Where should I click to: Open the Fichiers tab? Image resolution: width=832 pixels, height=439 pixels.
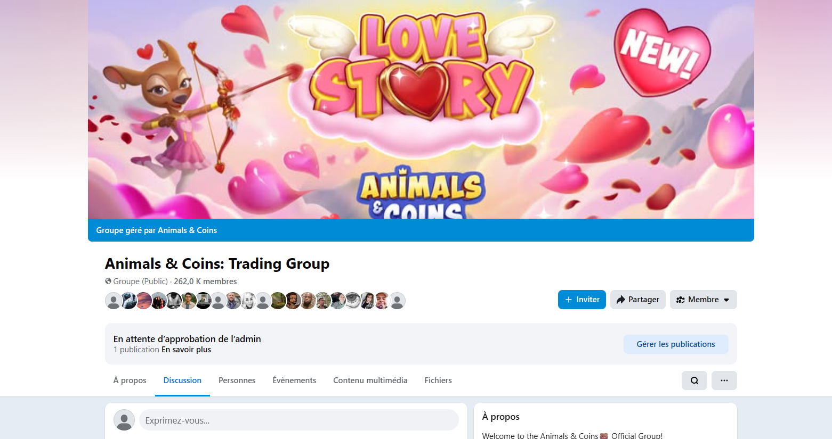tap(438, 380)
